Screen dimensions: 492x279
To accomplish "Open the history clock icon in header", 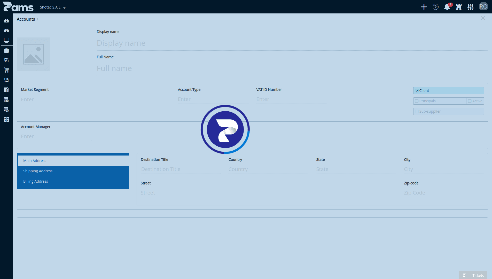I will click(x=435, y=7).
